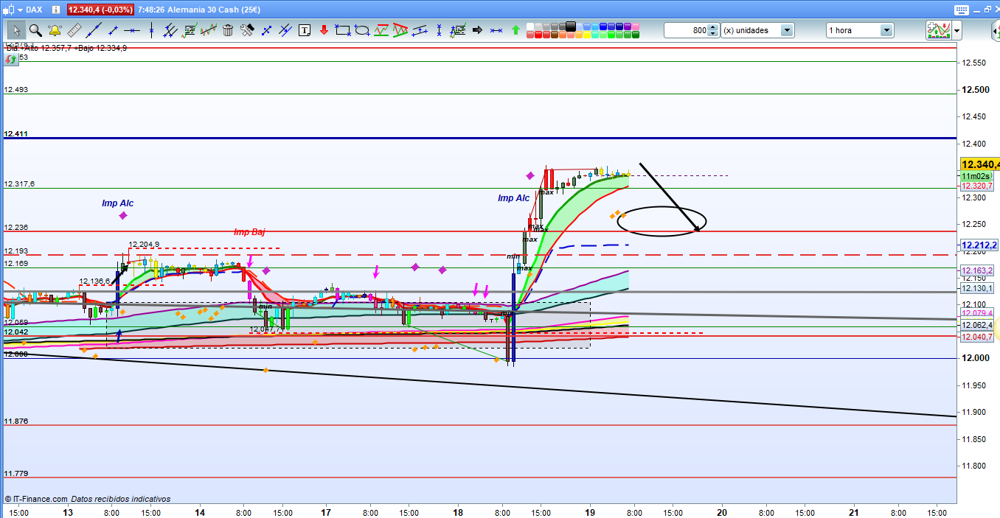Pick the green up arrow marker tool
Viewport: 1000px width, 518px height.
point(515,30)
